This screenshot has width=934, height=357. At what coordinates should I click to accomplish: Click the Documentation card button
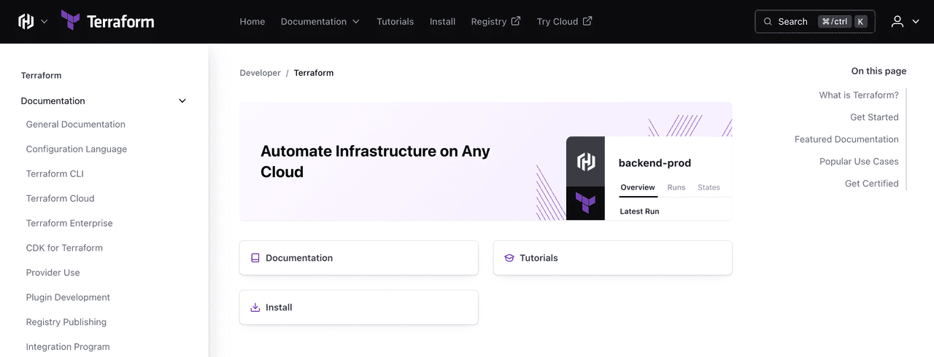tap(359, 258)
